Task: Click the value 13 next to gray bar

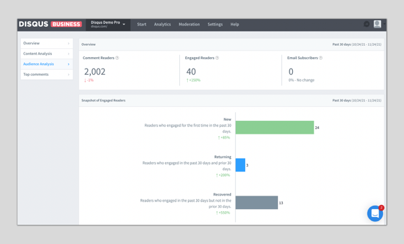Action: (x=281, y=203)
